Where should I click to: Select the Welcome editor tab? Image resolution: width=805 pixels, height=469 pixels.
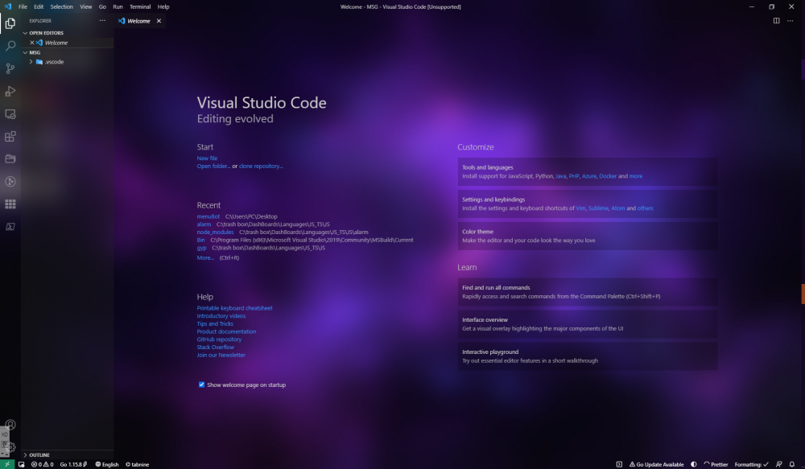pyautogui.click(x=139, y=21)
